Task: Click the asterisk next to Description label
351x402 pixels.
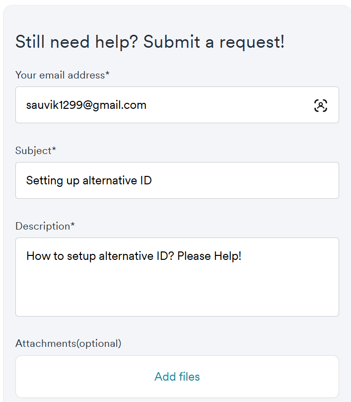Action: pos(73,224)
